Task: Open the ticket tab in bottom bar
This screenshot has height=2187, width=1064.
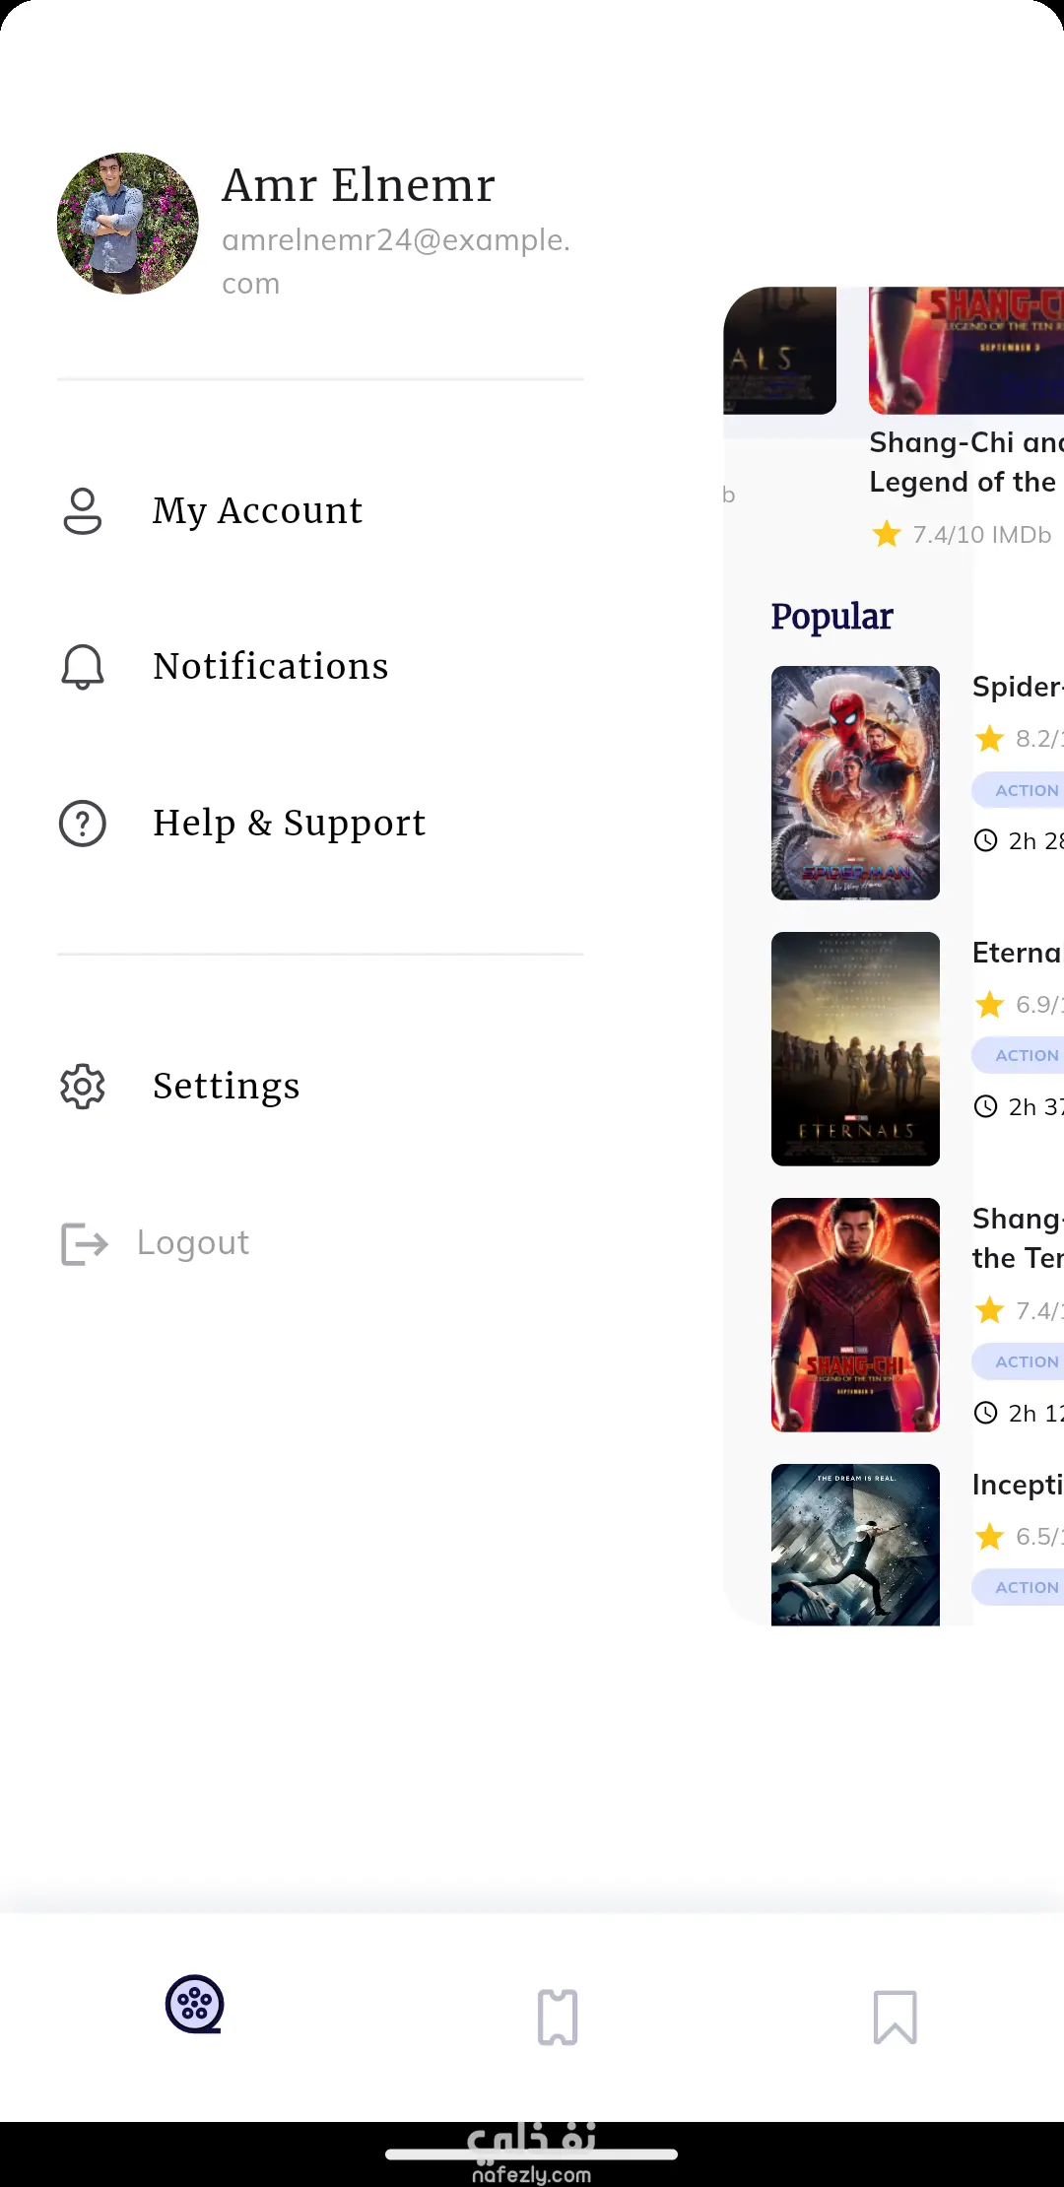Action: click(558, 2017)
